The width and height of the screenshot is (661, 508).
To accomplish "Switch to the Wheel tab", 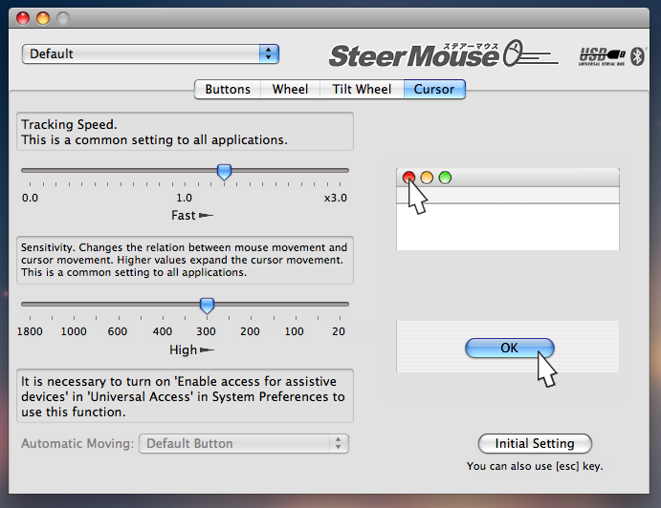I will 290,89.
